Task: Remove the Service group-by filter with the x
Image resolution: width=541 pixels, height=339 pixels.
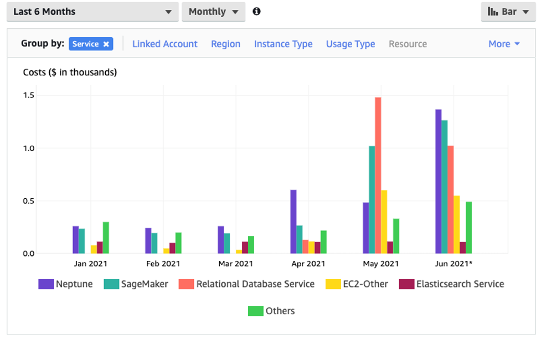Action: (x=106, y=44)
